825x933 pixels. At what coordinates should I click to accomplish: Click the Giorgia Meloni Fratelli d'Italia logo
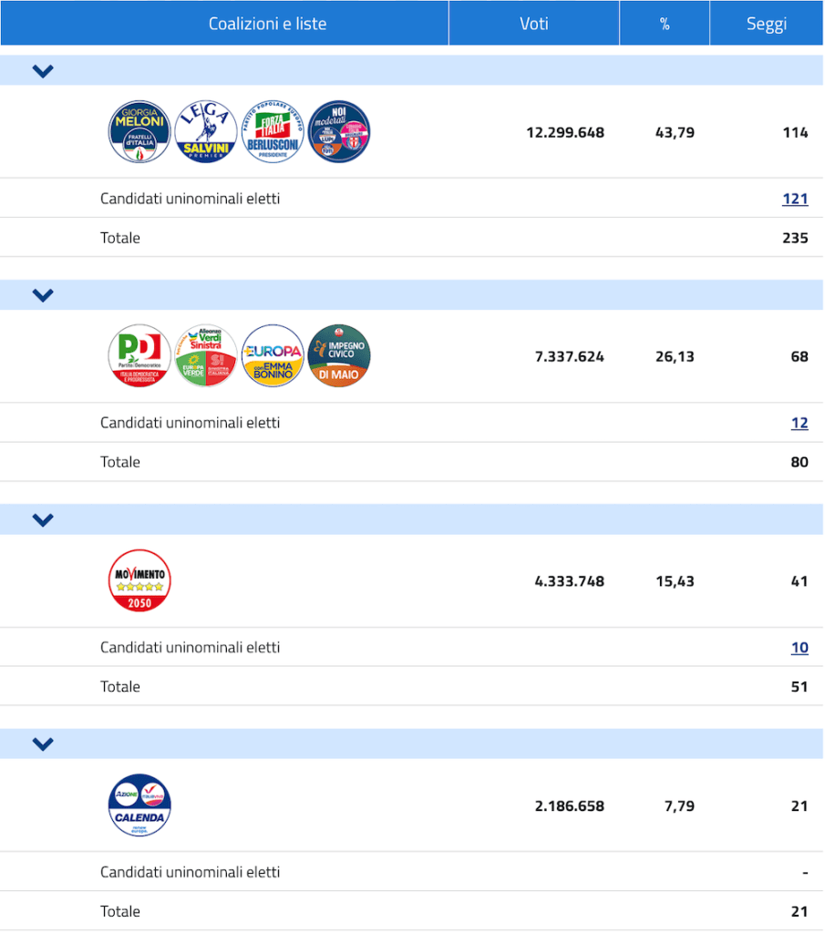pos(139,132)
